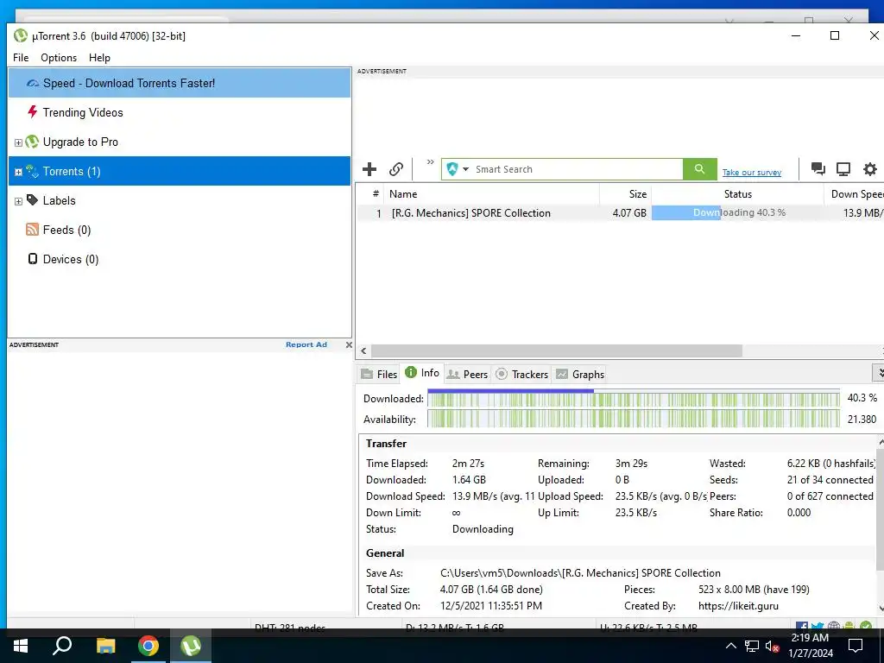
Task: Click the taskbar search magnifier
Action: [x=62, y=646]
